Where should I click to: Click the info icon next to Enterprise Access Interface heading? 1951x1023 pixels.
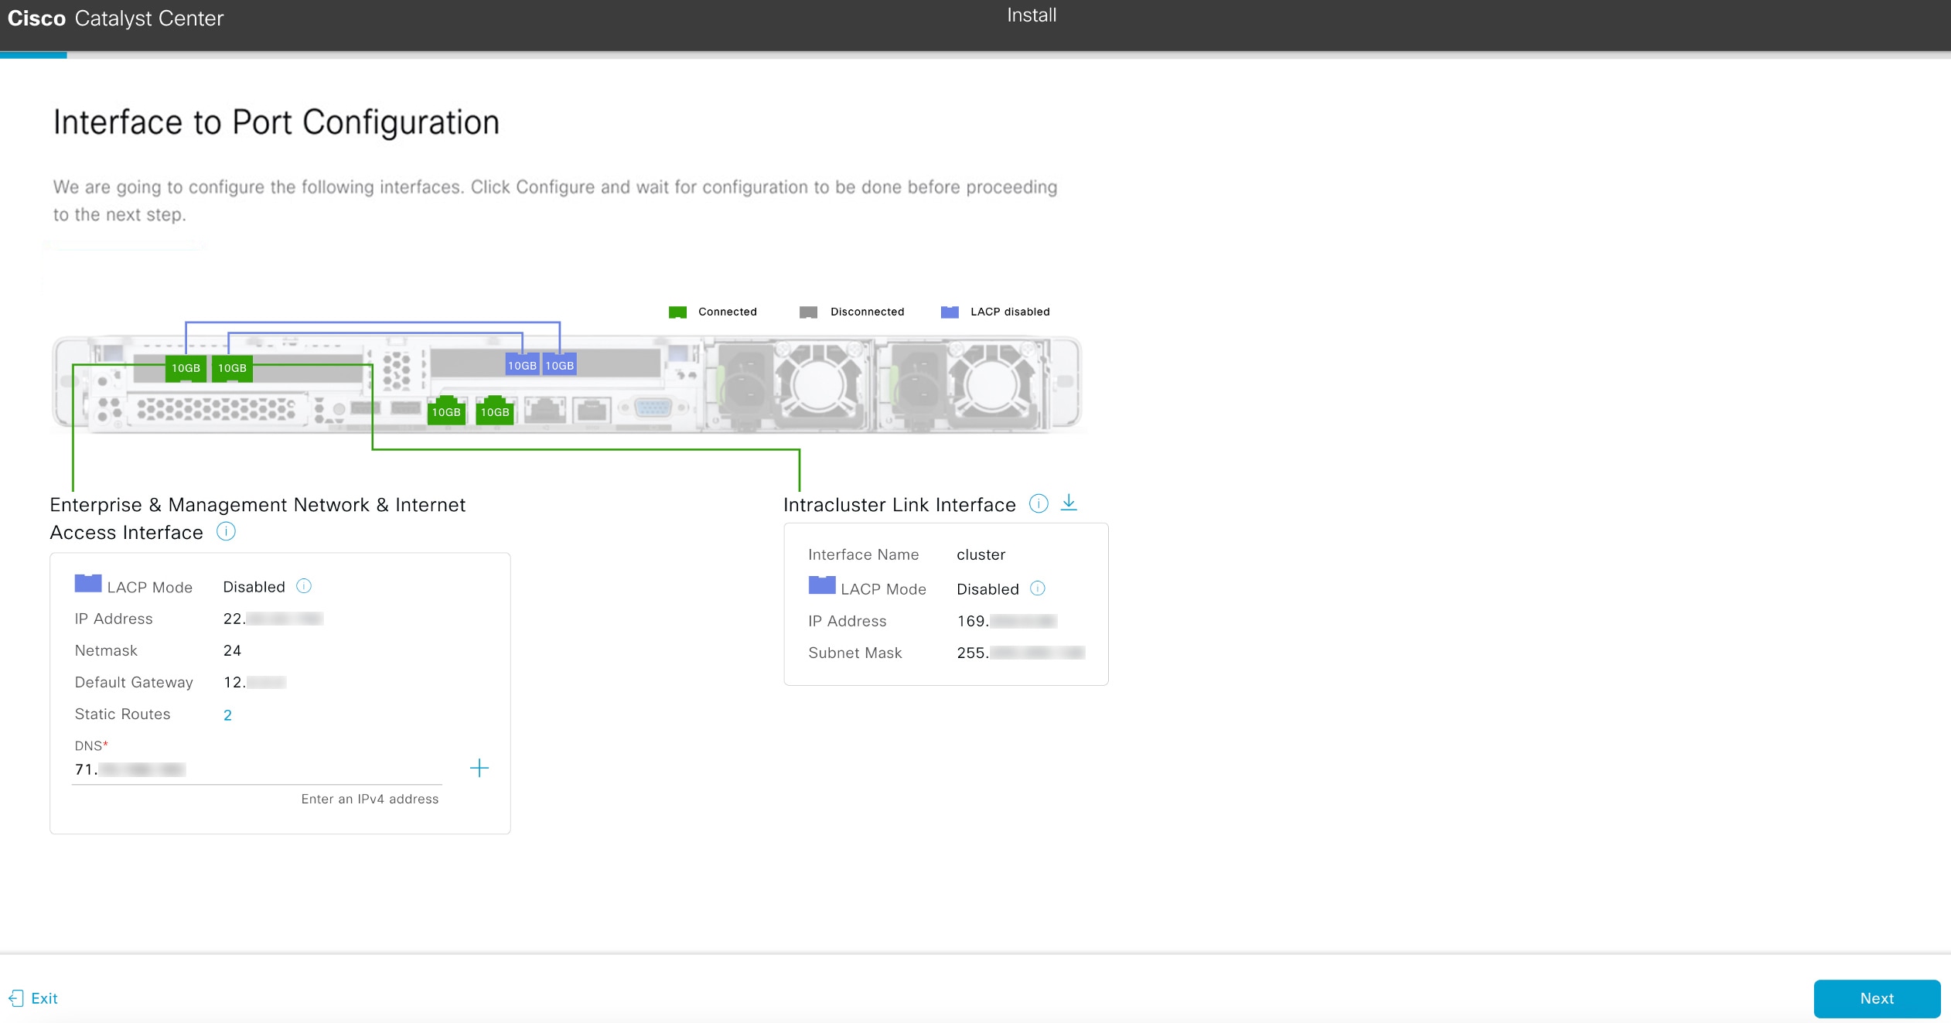[x=226, y=531]
